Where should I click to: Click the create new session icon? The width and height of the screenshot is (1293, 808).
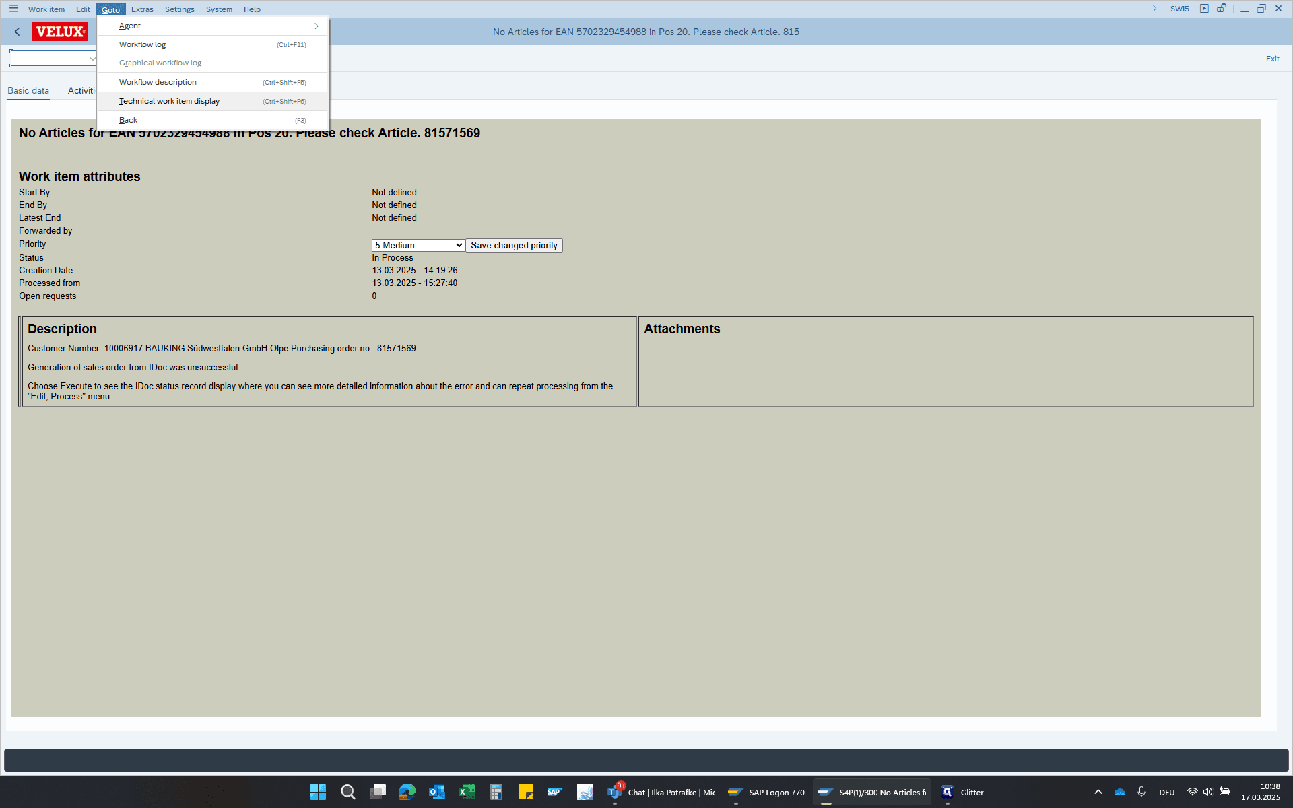coord(1204,9)
